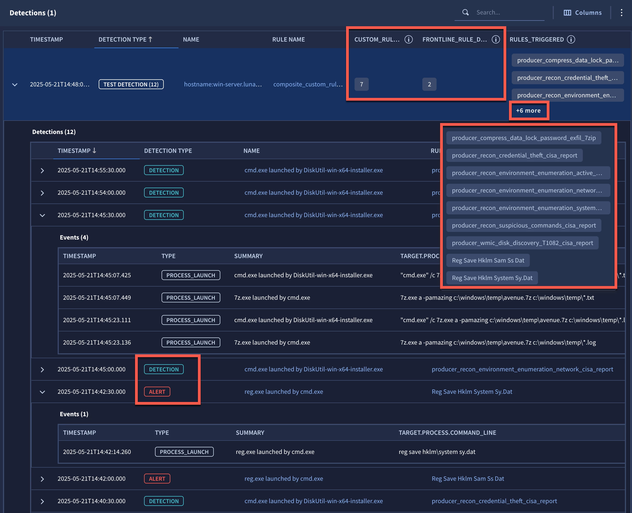Click the search magnifier icon
632x513 pixels.
[466, 12]
